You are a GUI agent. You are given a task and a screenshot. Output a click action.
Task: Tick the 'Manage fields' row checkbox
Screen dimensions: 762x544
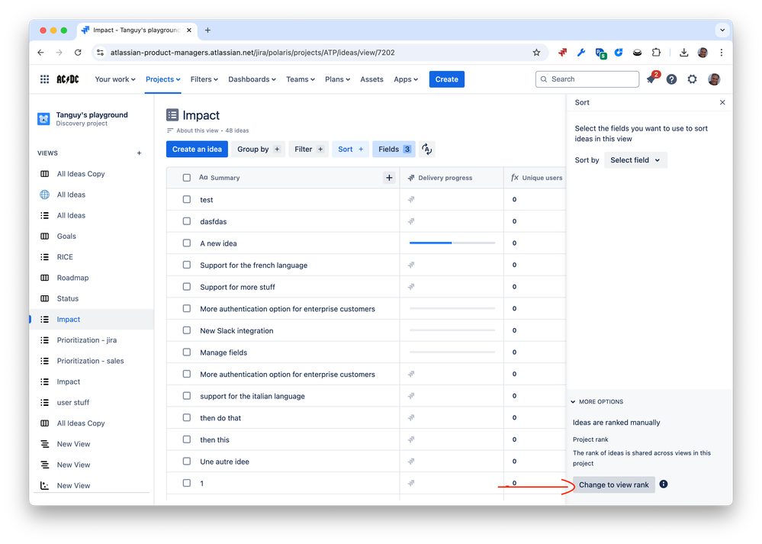click(x=187, y=352)
